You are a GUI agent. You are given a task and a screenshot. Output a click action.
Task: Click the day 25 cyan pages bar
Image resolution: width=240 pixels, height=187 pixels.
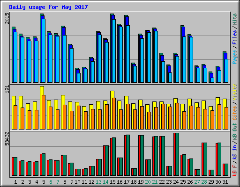pos(184,59)
